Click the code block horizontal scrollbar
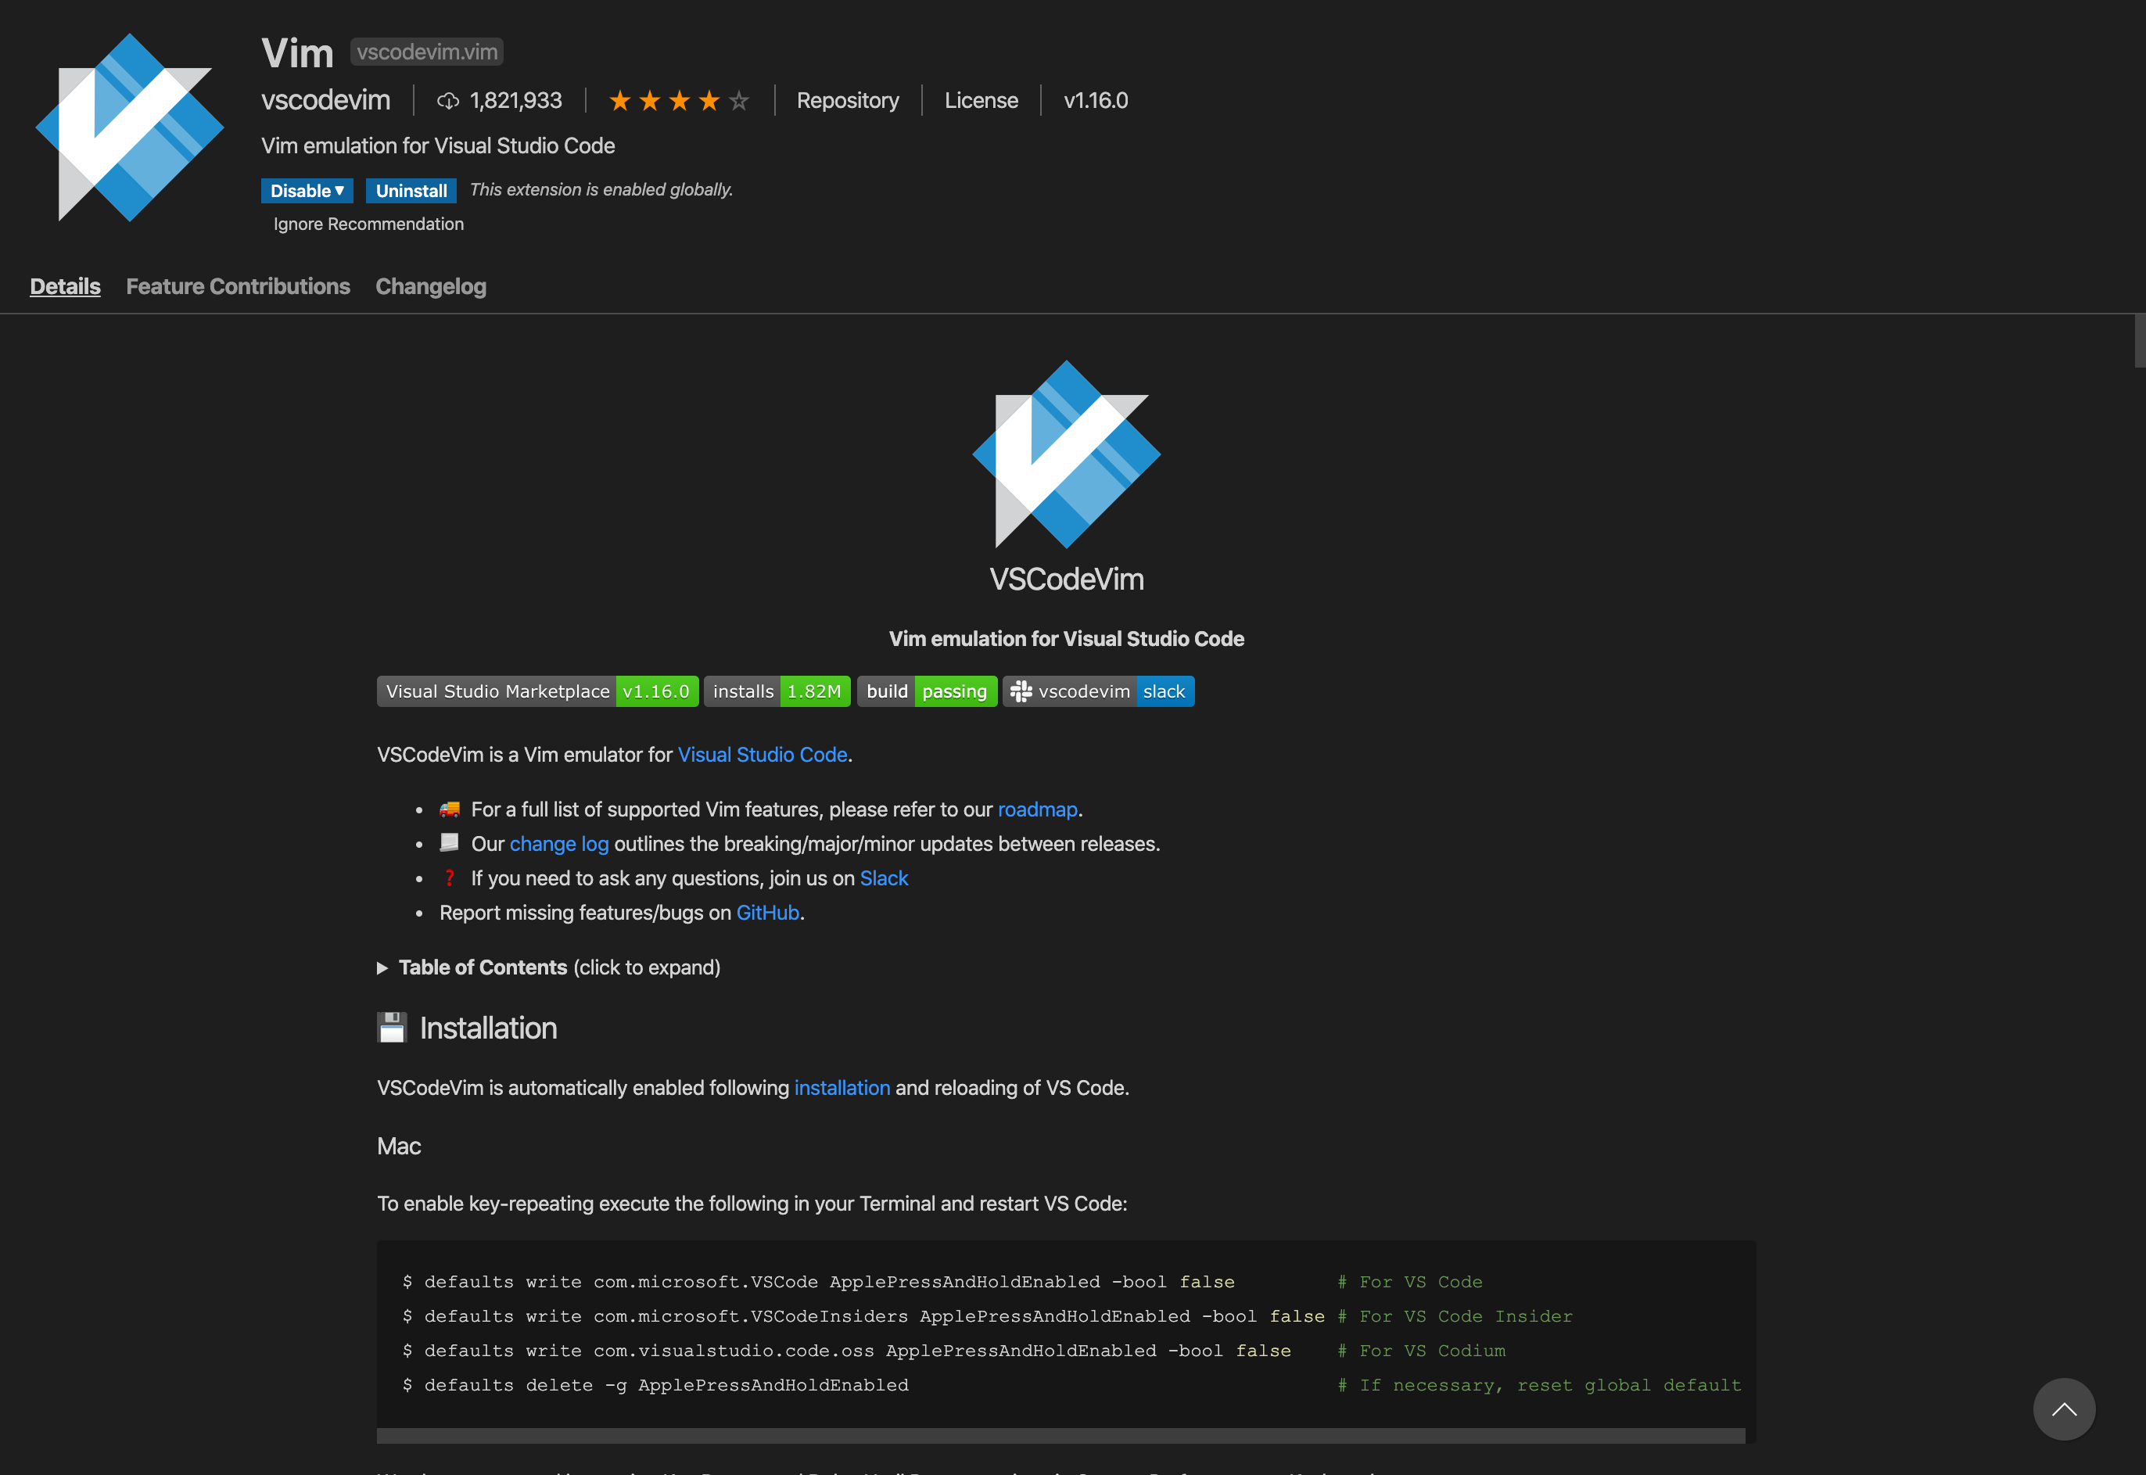2146x1475 pixels. tap(1061, 1435)
